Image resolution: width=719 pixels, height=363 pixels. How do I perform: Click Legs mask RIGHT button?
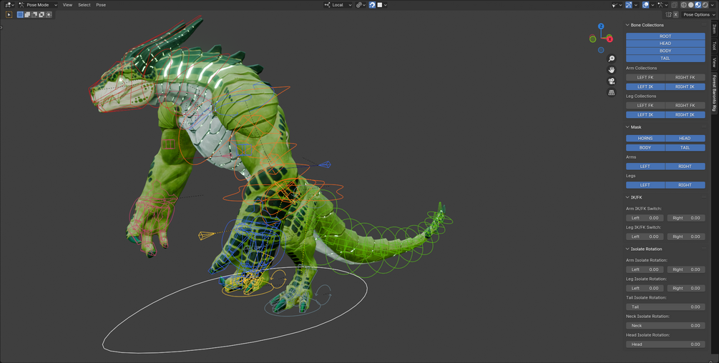[x=685, y=185]
